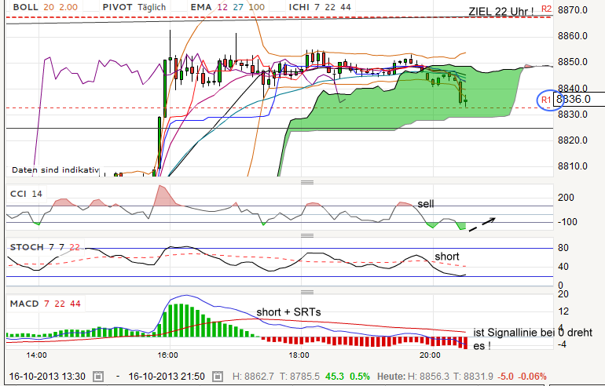Click the 8850.0 price axis label
This screenshot has width=605, height=386.
click(573, 62)
